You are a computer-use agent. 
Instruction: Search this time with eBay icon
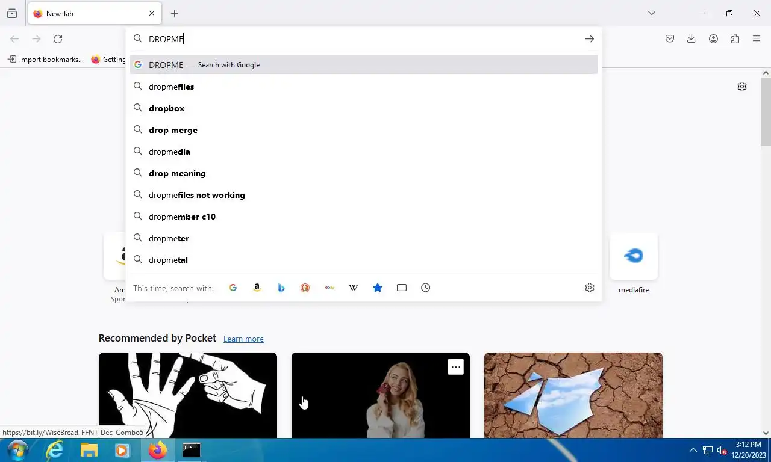point(329,288)
